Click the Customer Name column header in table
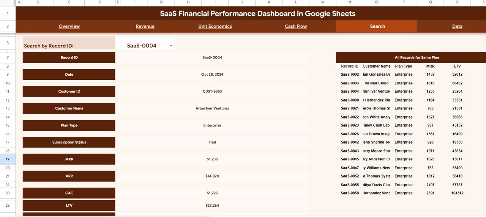This screenshot has height=217, width=486. pyautogui.click(x=377, y=66)
